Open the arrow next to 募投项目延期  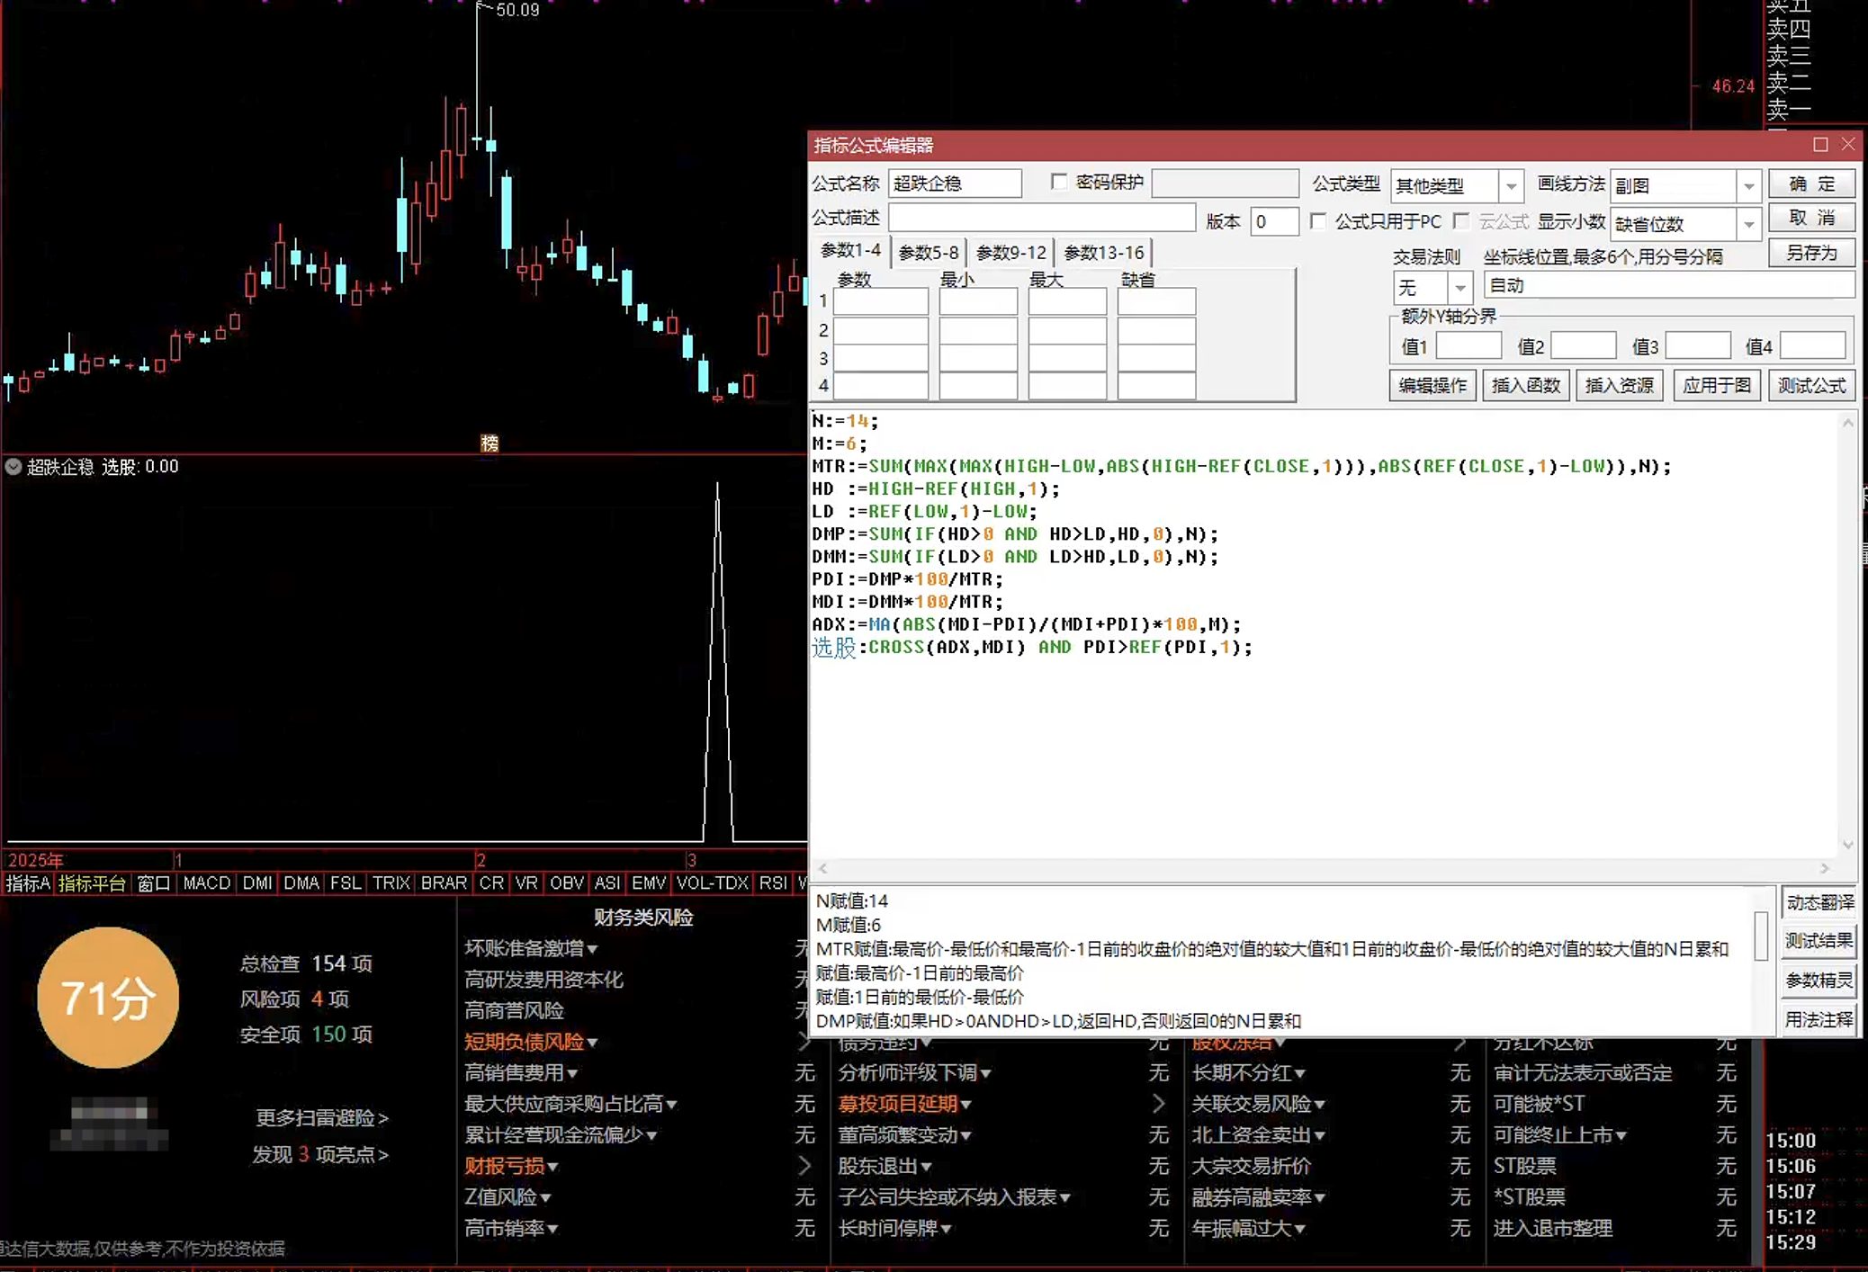[x=1158, y=1104]
